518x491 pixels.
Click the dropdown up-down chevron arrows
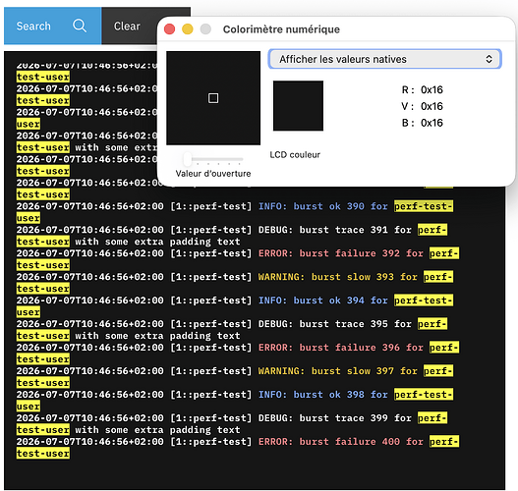489,59
